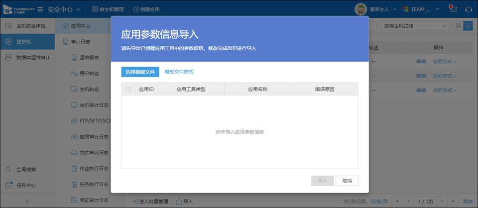Switch to list view layout icon
Image resolution: width=478 pixels, height=208 pixels.
pyautogui.click(x=468, y=26)
